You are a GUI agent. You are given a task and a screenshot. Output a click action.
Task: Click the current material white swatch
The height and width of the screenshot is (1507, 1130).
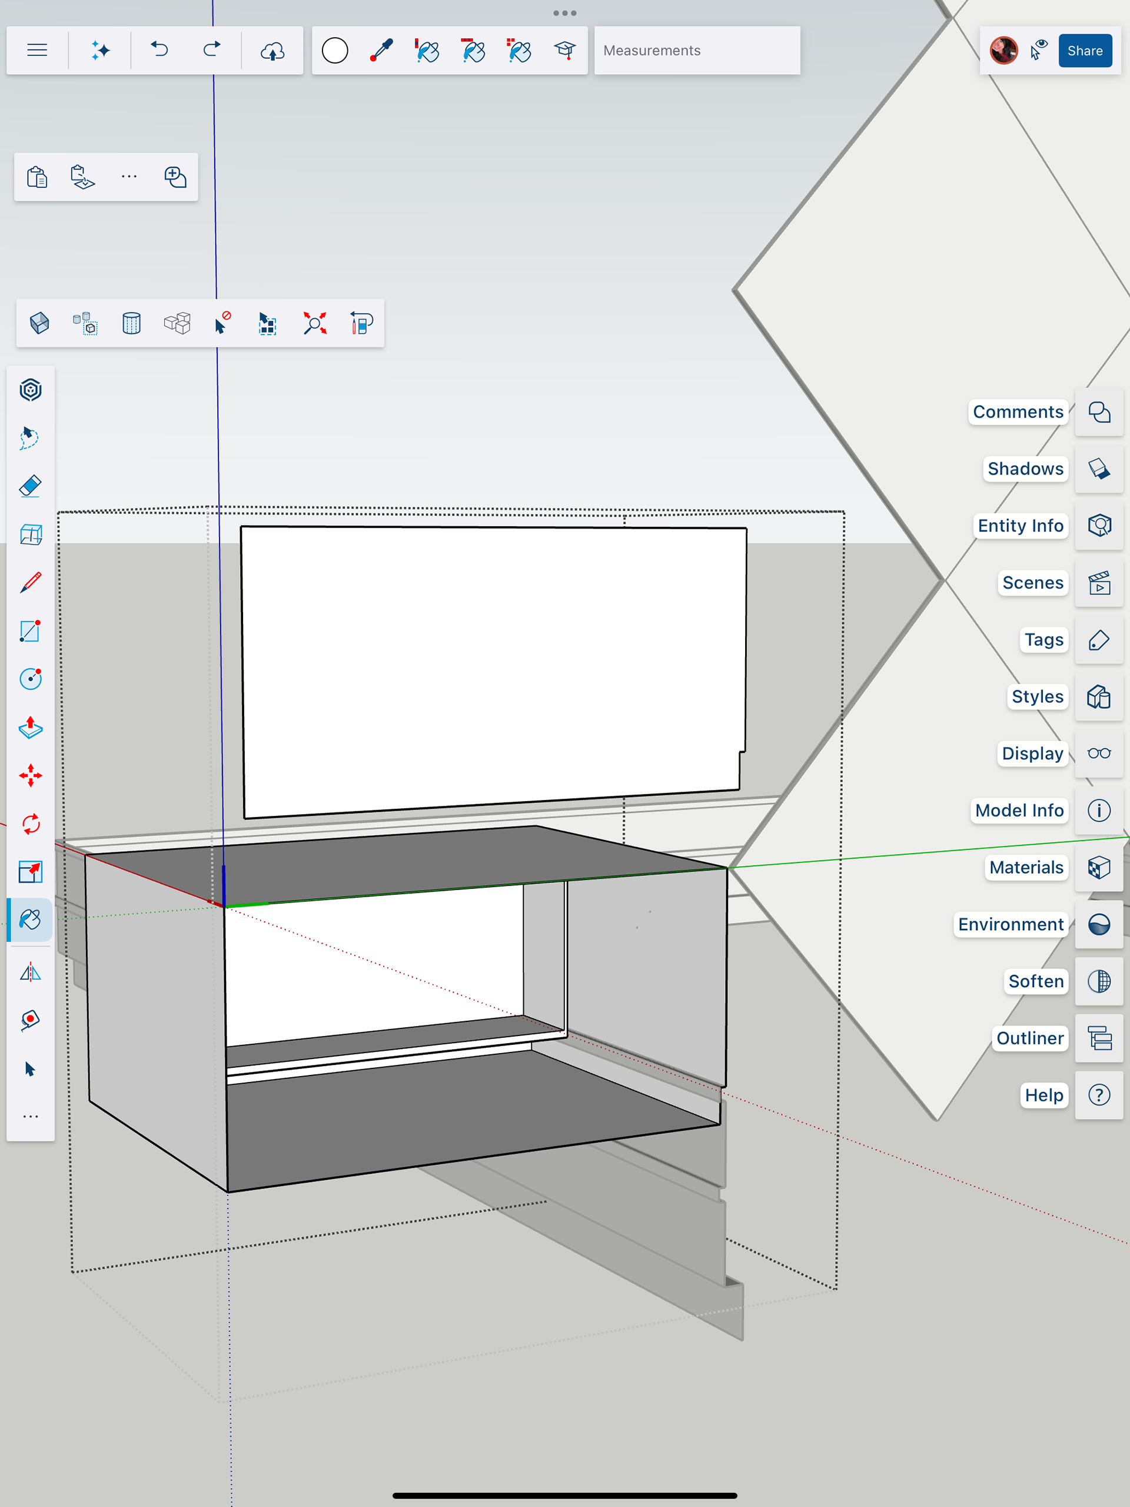point(335,51)
